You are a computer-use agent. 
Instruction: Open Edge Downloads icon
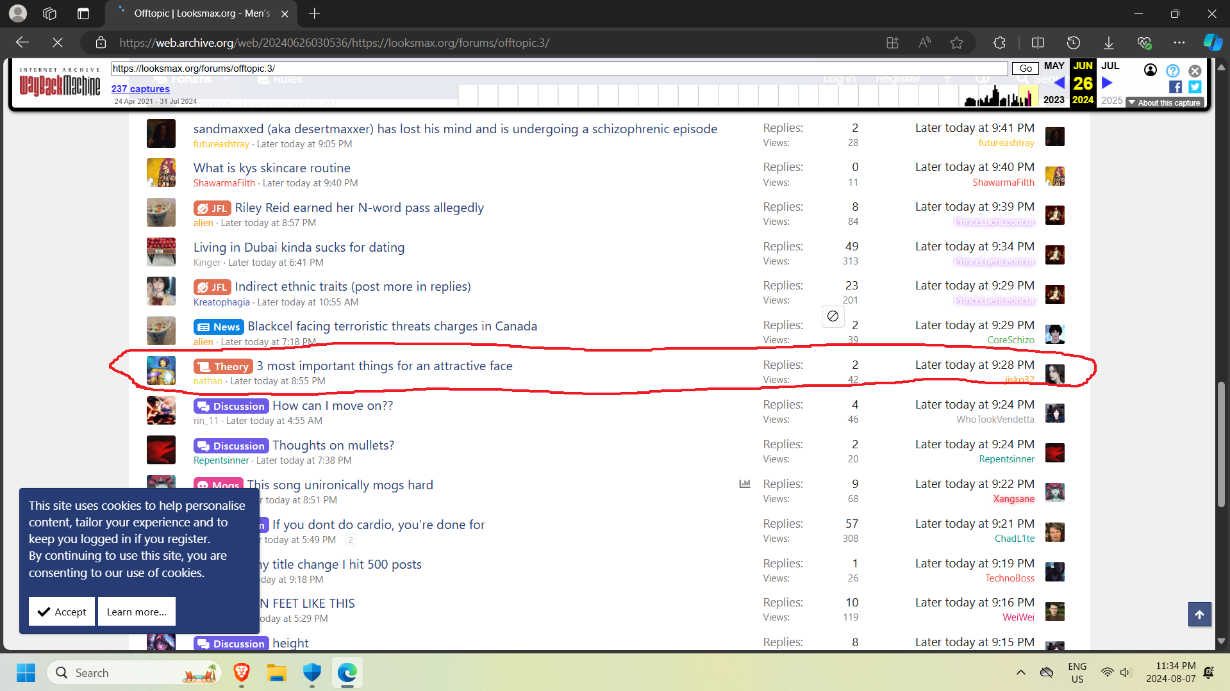tap(1108, 43)
